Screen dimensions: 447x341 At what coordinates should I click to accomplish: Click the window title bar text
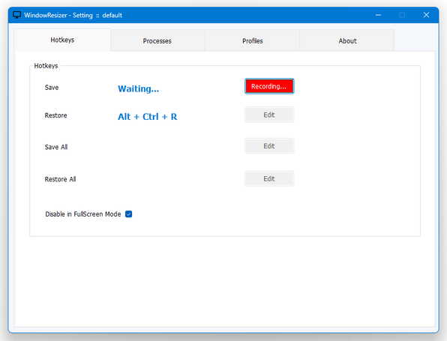coord(73,15)
